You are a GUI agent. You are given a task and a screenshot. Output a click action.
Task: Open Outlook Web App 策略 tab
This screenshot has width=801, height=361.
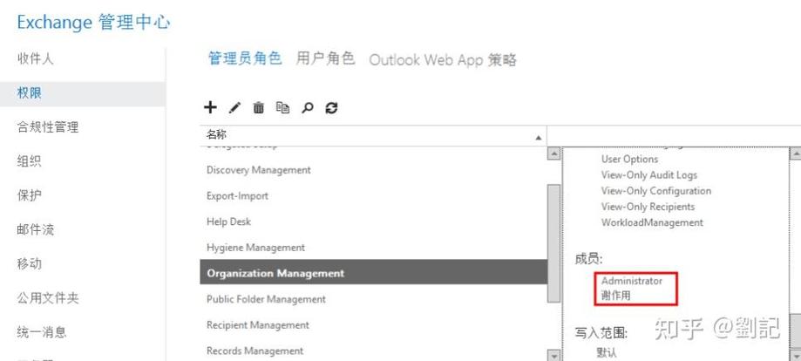(442, 59)
